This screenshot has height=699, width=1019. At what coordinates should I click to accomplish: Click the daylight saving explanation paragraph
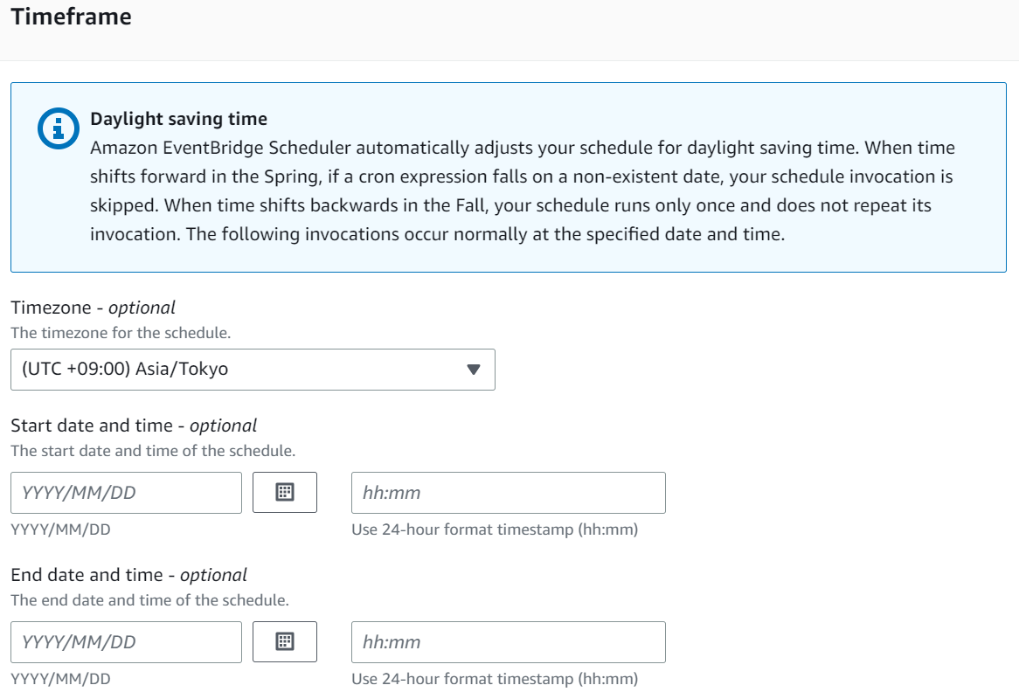click(x=523, y=191)
